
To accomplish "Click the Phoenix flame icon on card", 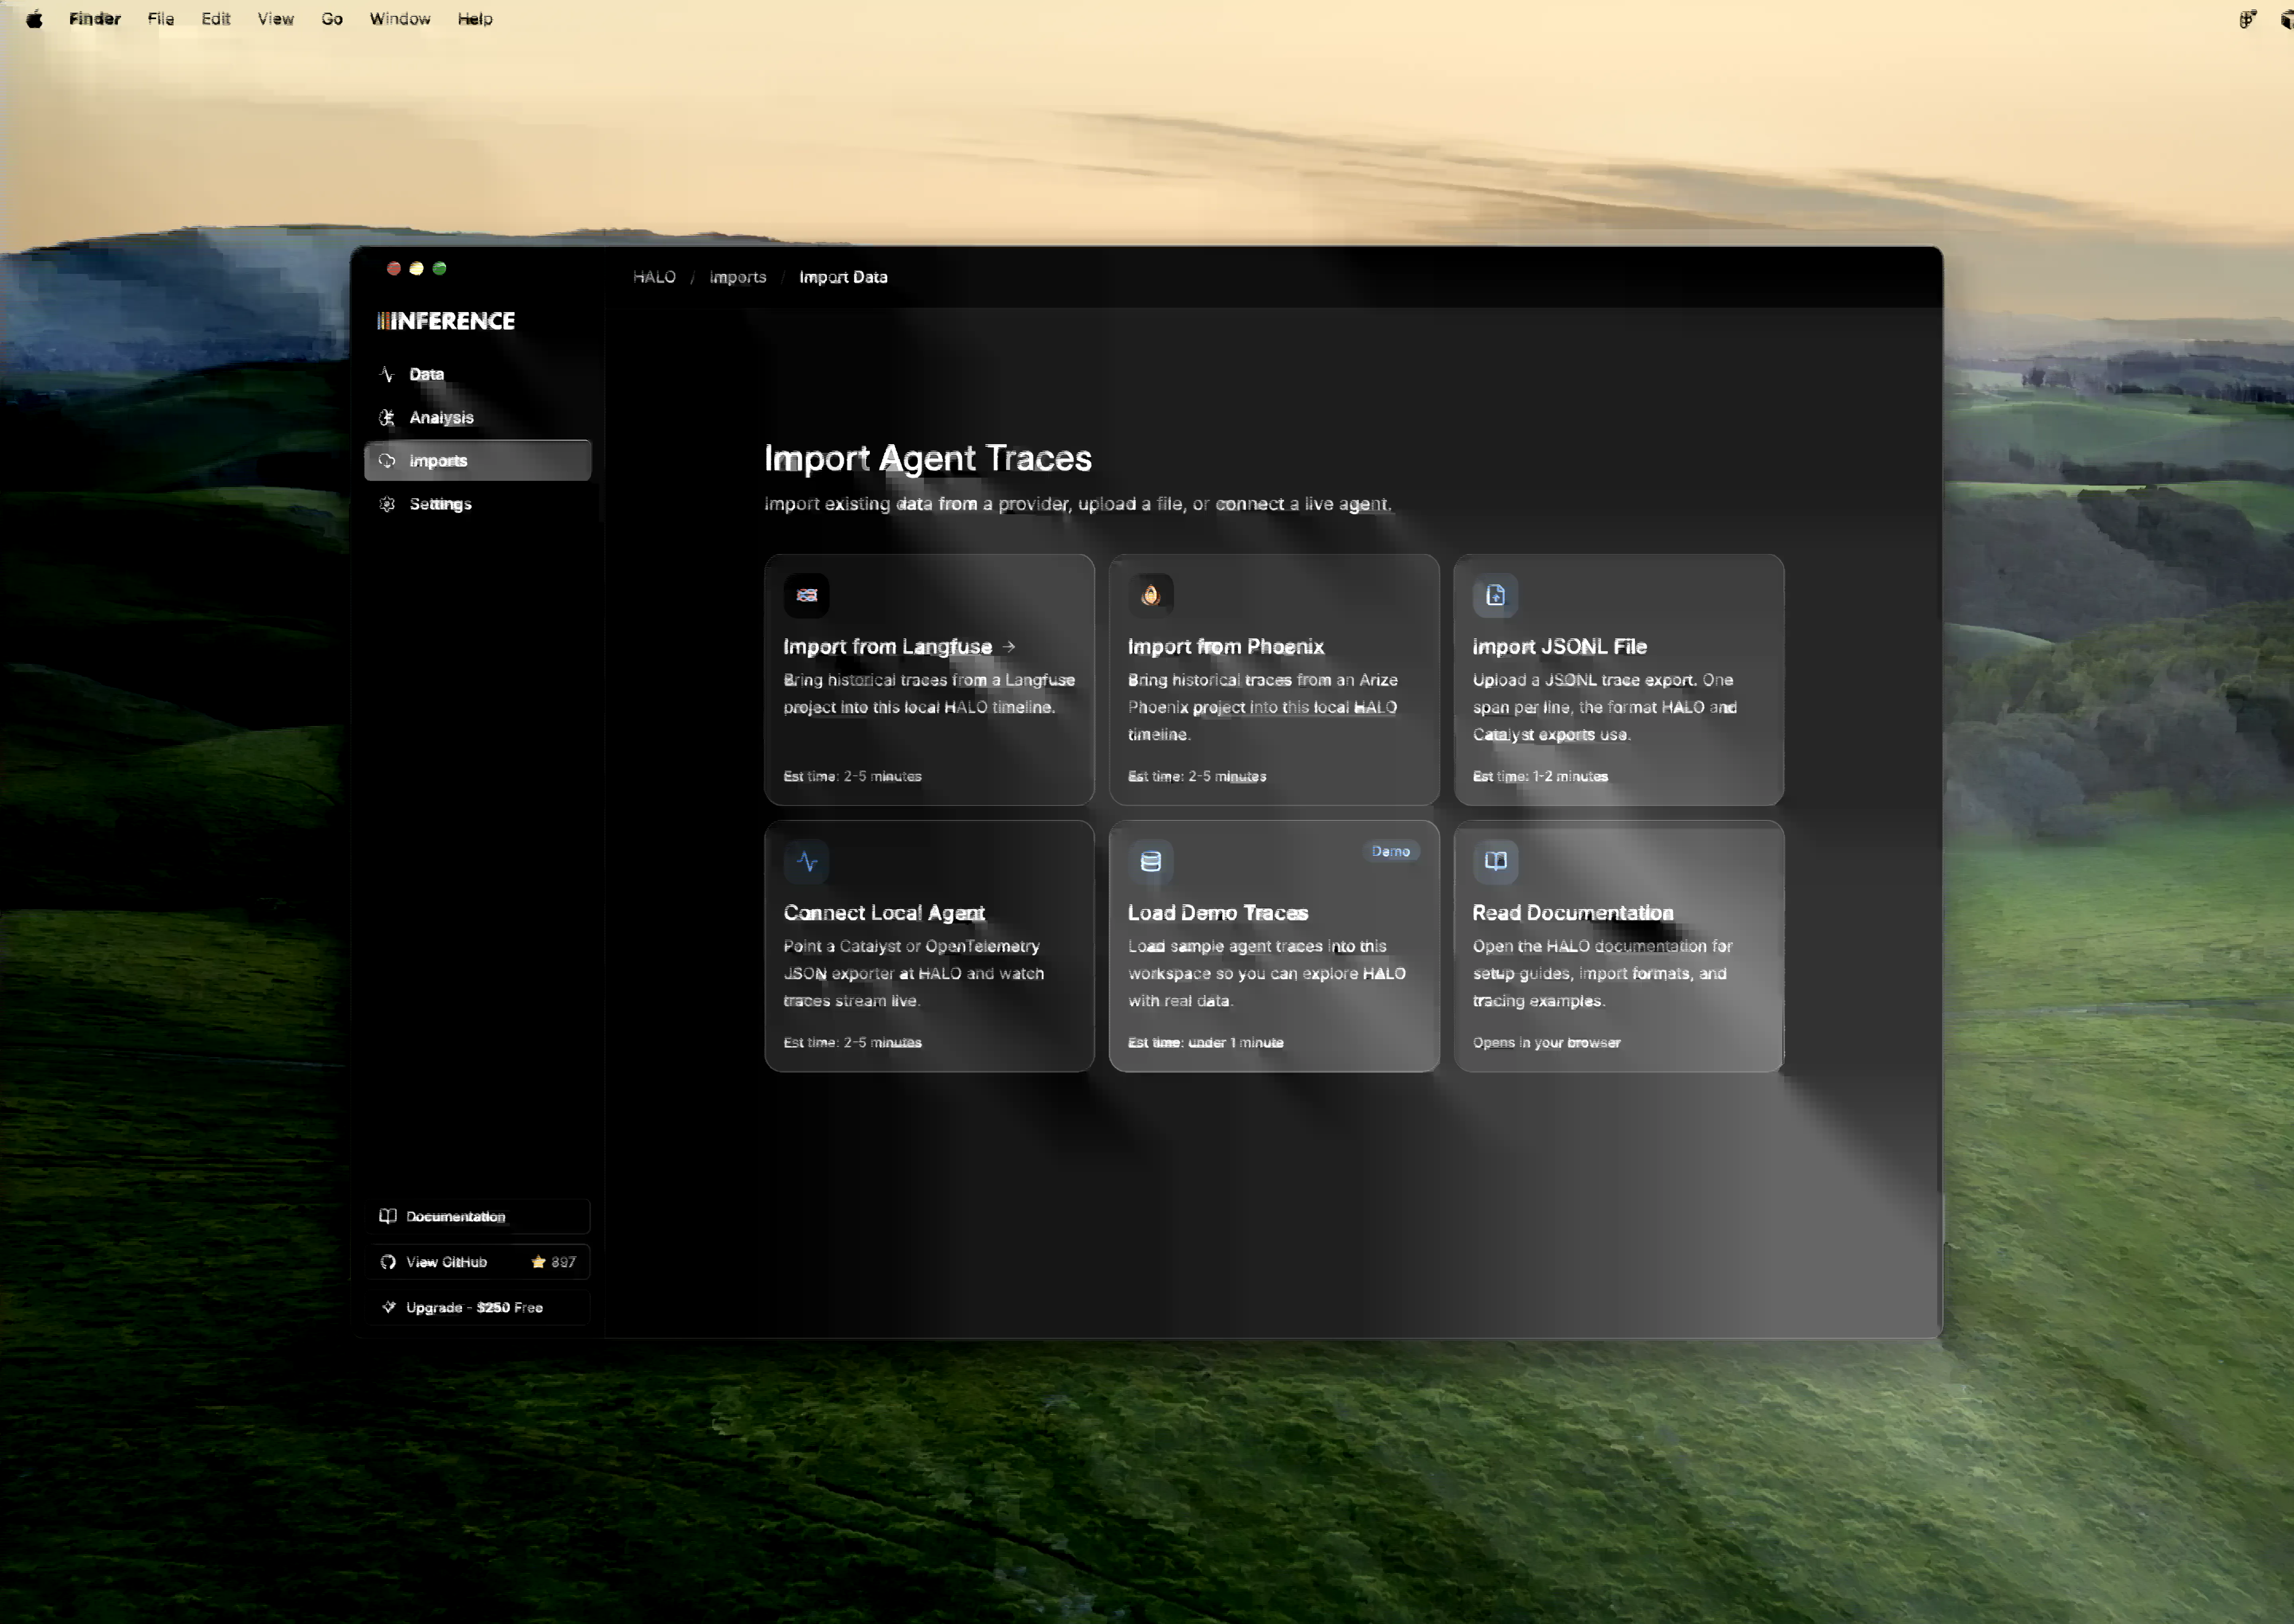I will click(x=1151, y=595).
